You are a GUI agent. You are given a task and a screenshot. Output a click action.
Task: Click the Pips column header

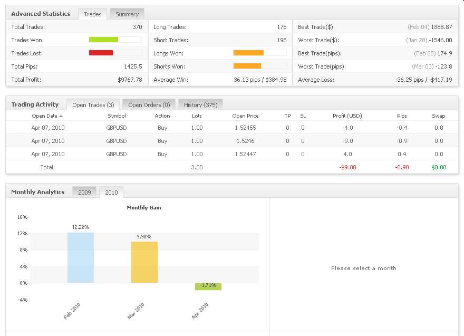tap(402, 116)
